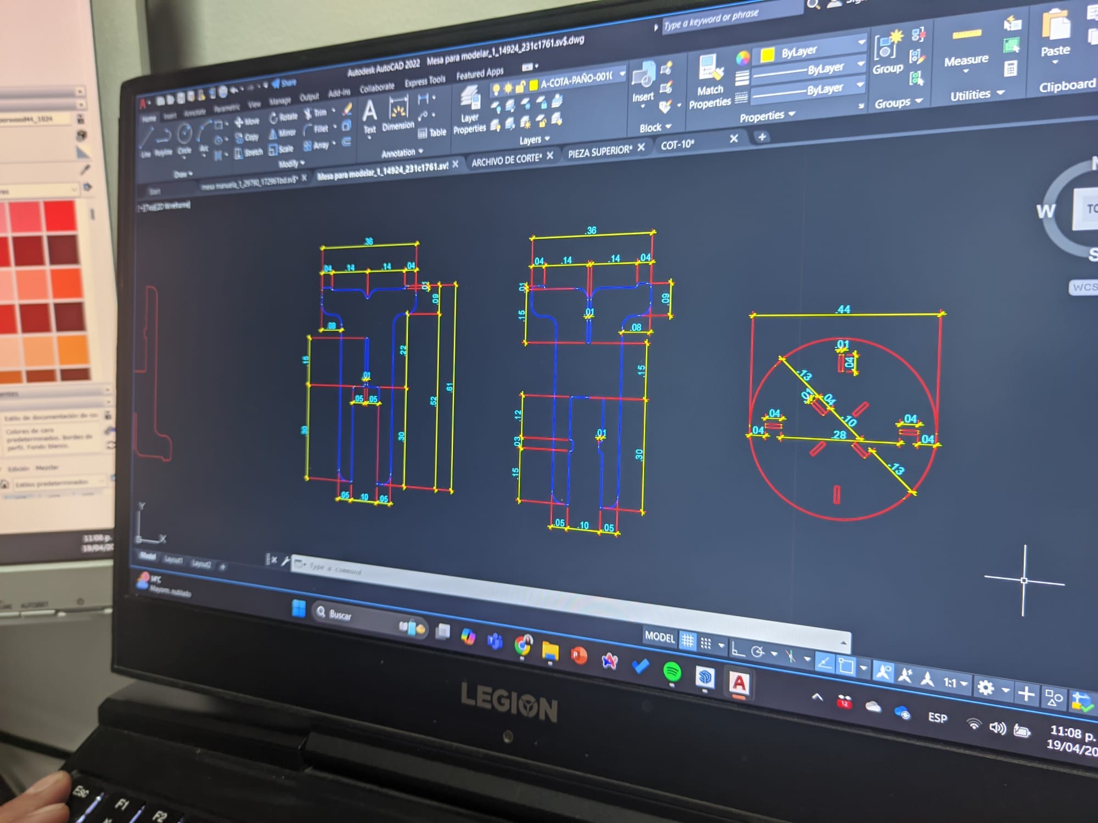Image resolution: width=1098 pixels, height=823 pixels.
Task: Toggle object snap tracking in status bar
Action: pyautogui.click(x=824, y=663)
